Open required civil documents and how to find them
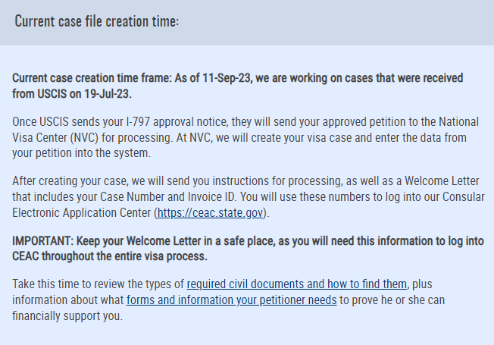494x345 pixels. [297, 284]
